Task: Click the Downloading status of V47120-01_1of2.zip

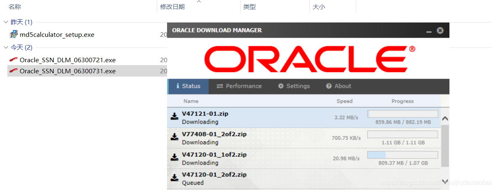Action: tap(200, 163)
